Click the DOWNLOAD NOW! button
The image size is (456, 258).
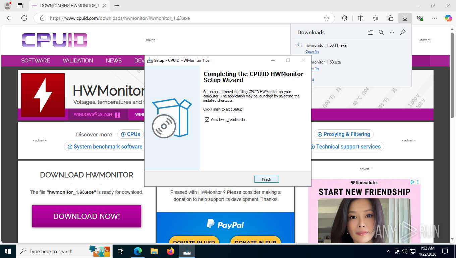tap(87, 216)
